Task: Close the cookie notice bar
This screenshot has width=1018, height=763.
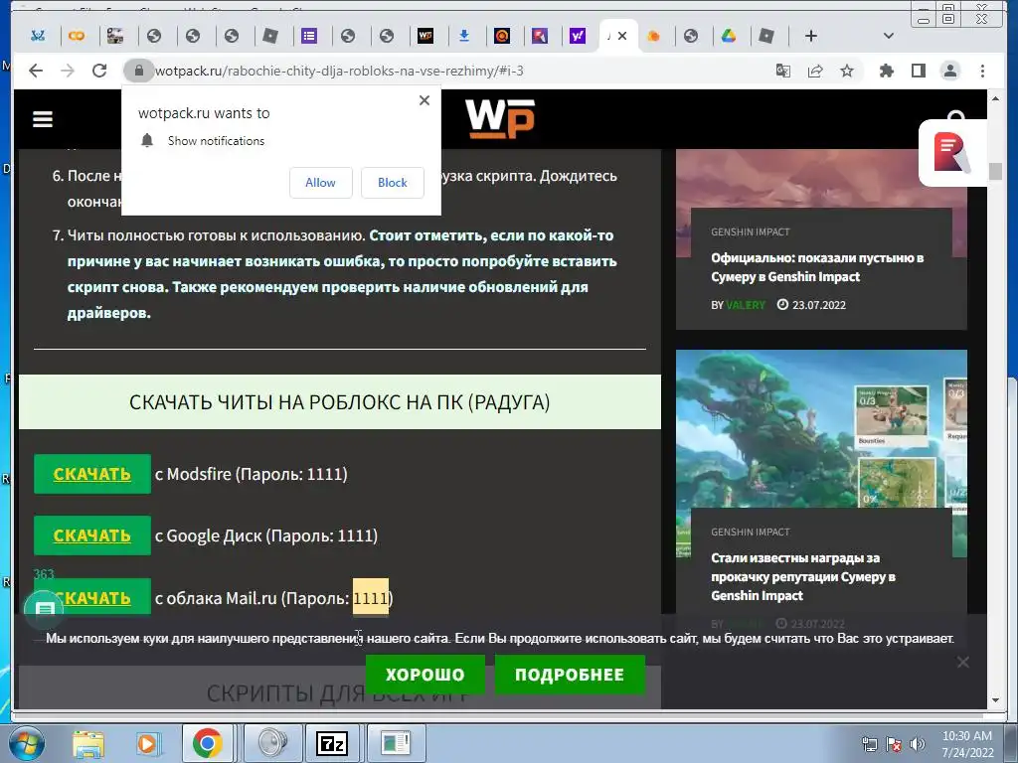Action: click(x=962, y=663)
